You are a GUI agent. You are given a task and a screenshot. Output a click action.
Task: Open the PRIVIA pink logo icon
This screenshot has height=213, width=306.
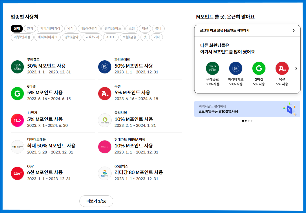(105, 147)
